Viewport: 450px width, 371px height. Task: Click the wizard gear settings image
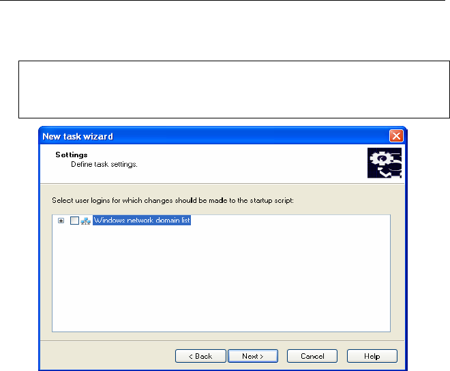click(x=385, y=163)
